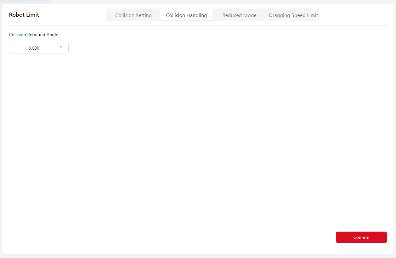Click the word Setting in Collision Setting tab

pyautogui.click(x=144, y=15)
